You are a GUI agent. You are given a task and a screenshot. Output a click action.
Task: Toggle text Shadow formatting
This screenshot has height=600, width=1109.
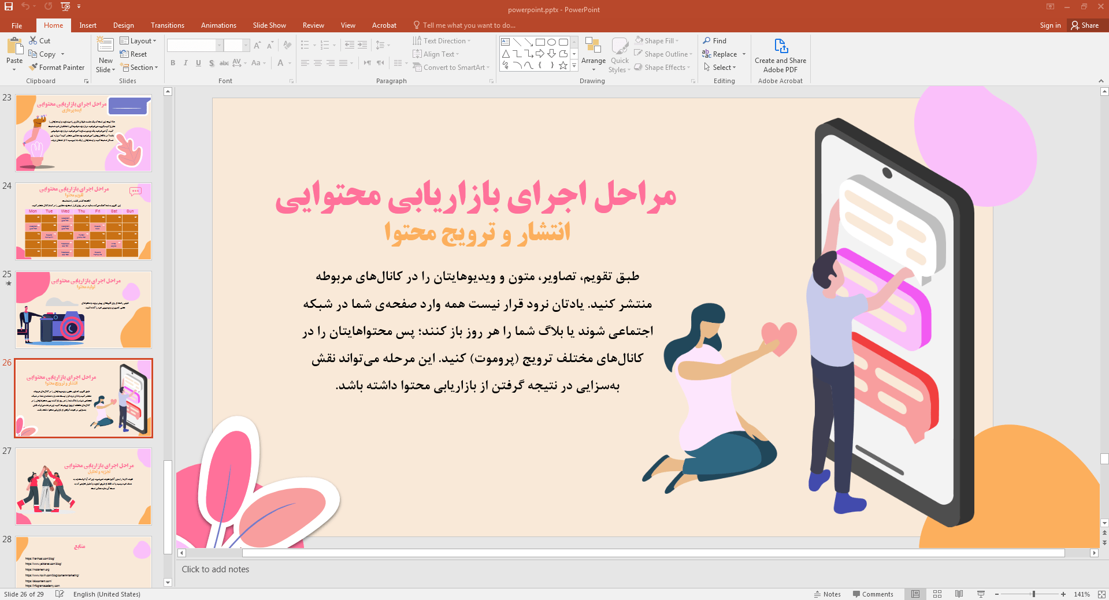212,63
